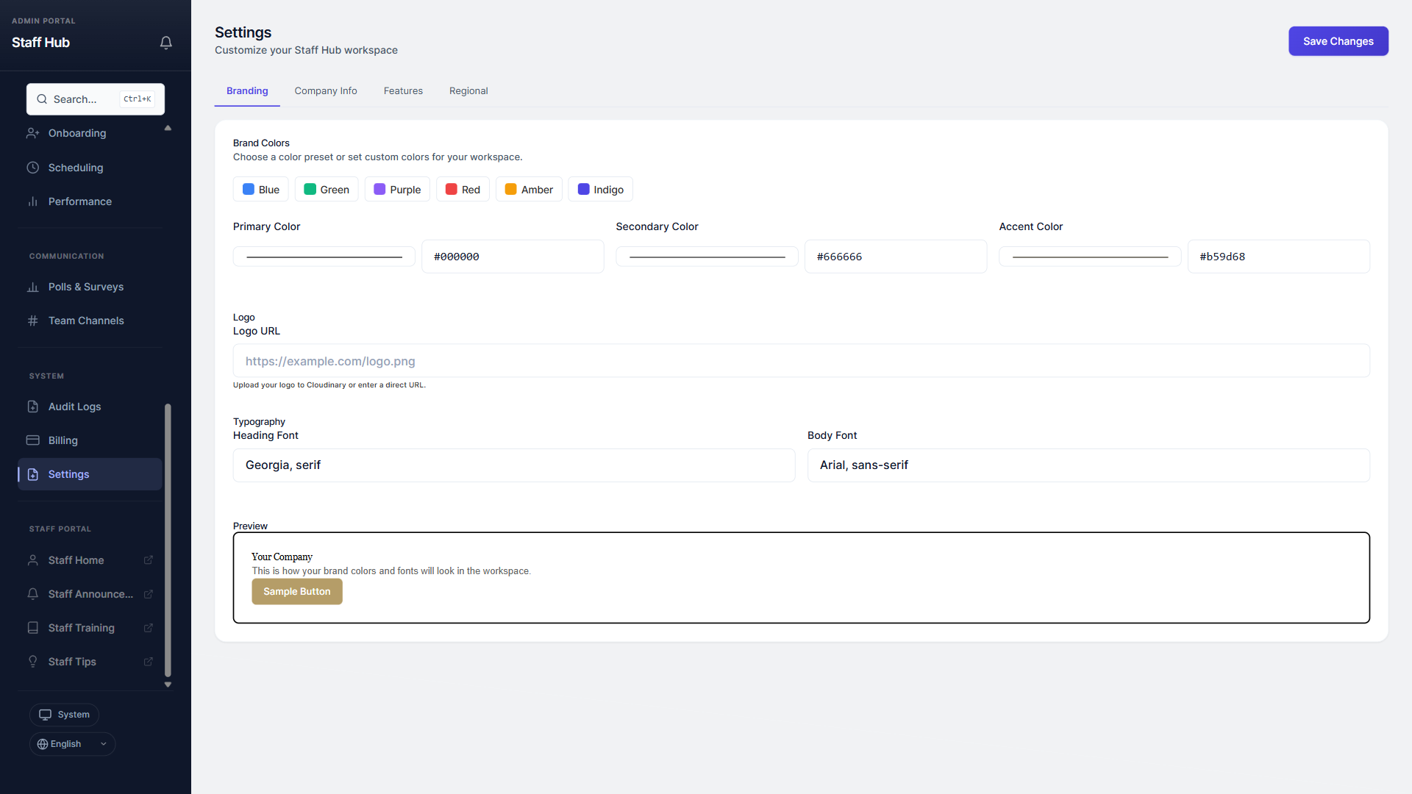The image size is (1412, 794).
Task: Select the Red color preset
Action: (x=463, y=189)
